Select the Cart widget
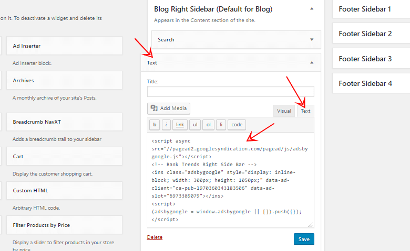The height and width of the screenshot is (251, 410). pyautogui.click(x=64, y=156)
